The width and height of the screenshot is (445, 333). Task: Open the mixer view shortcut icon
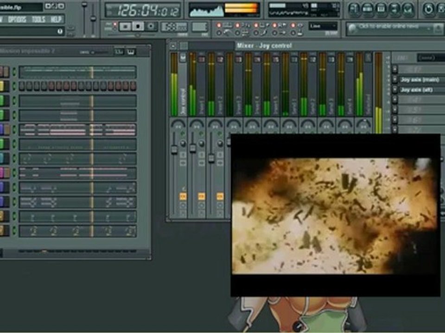click(408, 9)
